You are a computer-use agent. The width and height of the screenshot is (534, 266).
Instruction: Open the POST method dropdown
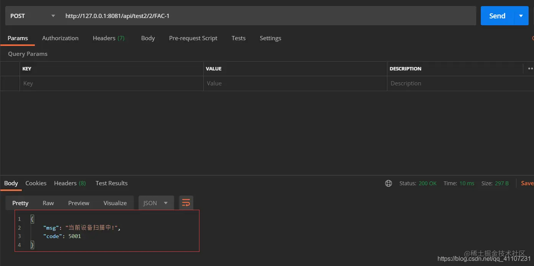click(x=33, y=16)
